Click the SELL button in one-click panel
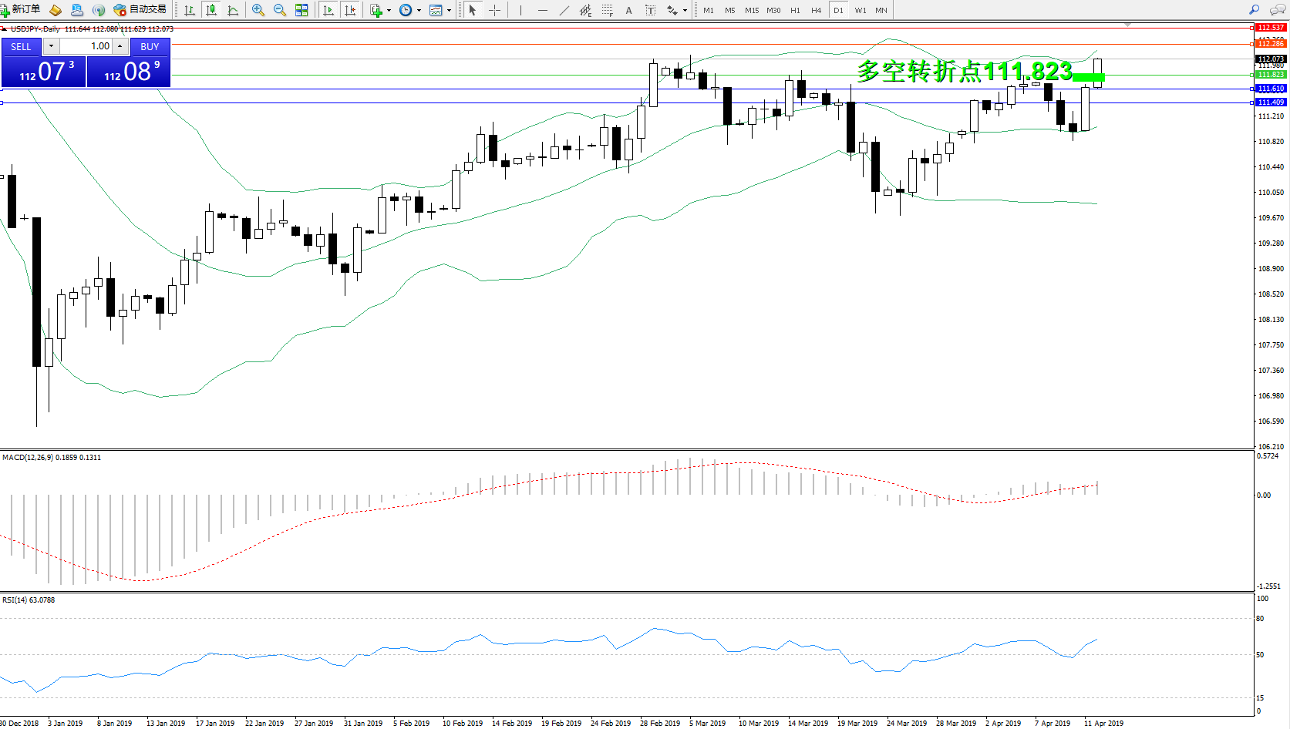Image resolution: width=1290 pixels, height=729 pixels. [21, 46]
